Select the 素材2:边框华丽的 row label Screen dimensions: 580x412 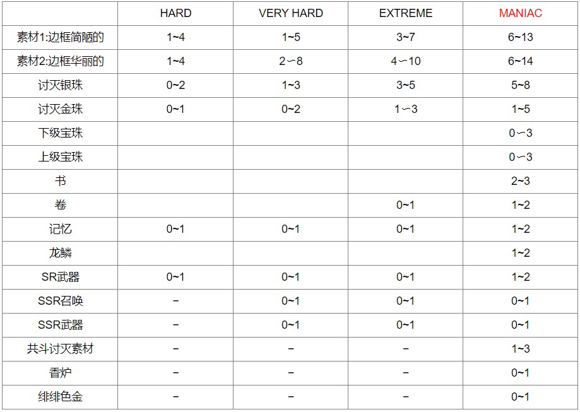61,61
